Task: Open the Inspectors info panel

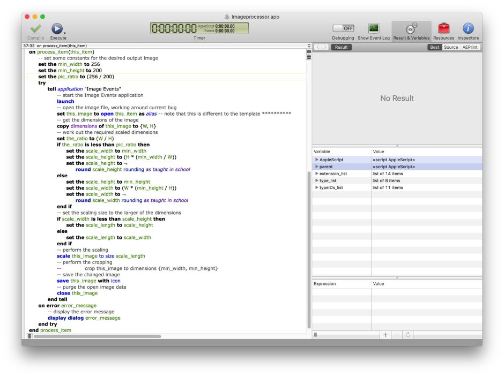Action: (468, 29)
